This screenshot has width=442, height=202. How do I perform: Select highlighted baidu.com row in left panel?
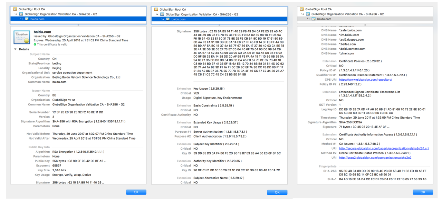tap(78, 19)
